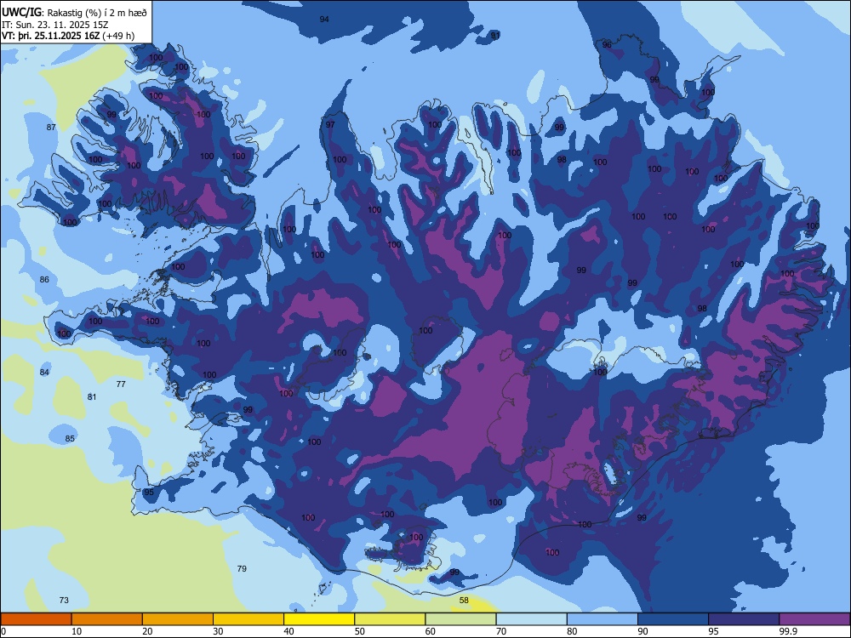Click the legend scale label '0'
This screenshot has width=851, height=638.
point(3,631)
